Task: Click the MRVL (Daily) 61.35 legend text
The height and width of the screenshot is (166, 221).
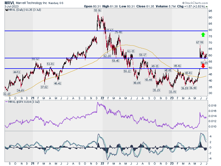Action: point(25,10)
